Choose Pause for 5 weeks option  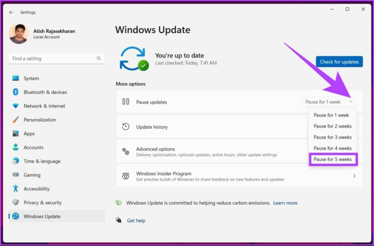point(333,159)
